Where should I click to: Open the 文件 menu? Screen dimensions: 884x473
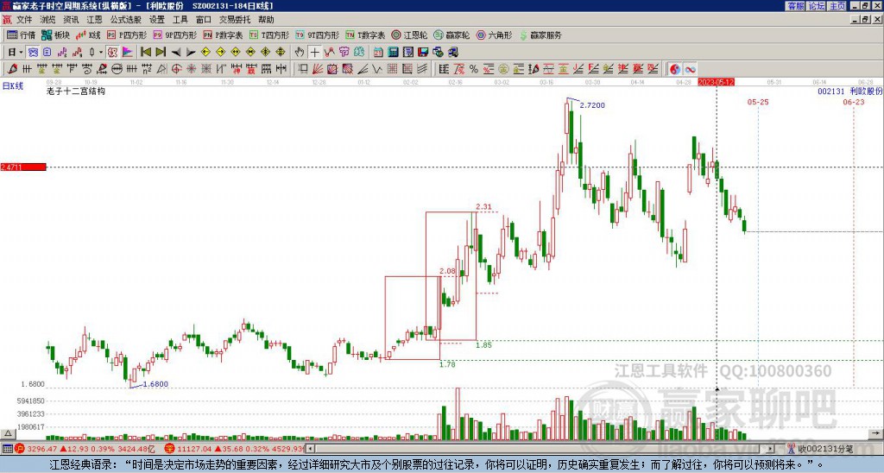[24, 20]
